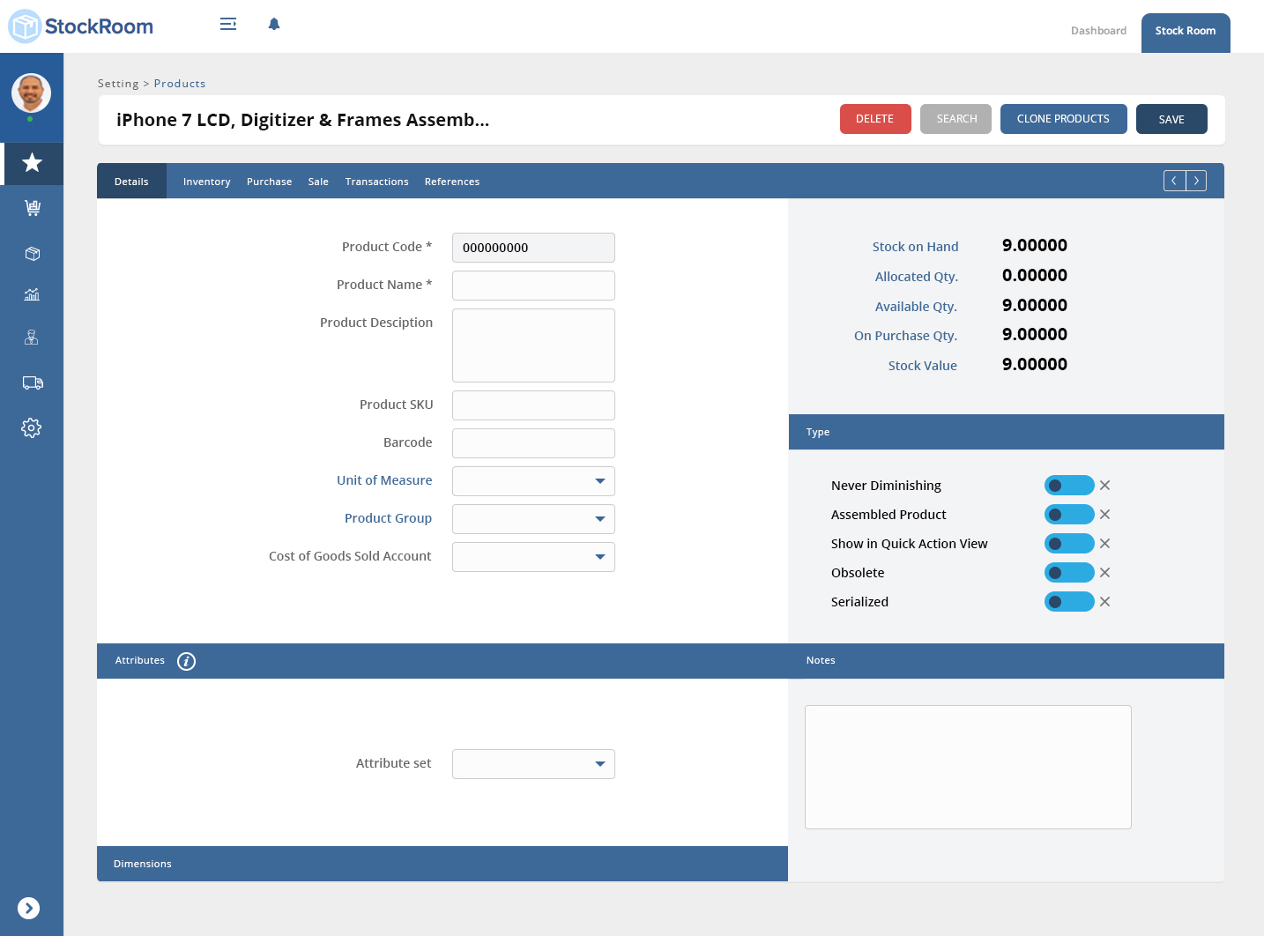Click the CLONE PRODUCTS button

pos(1063,119)
